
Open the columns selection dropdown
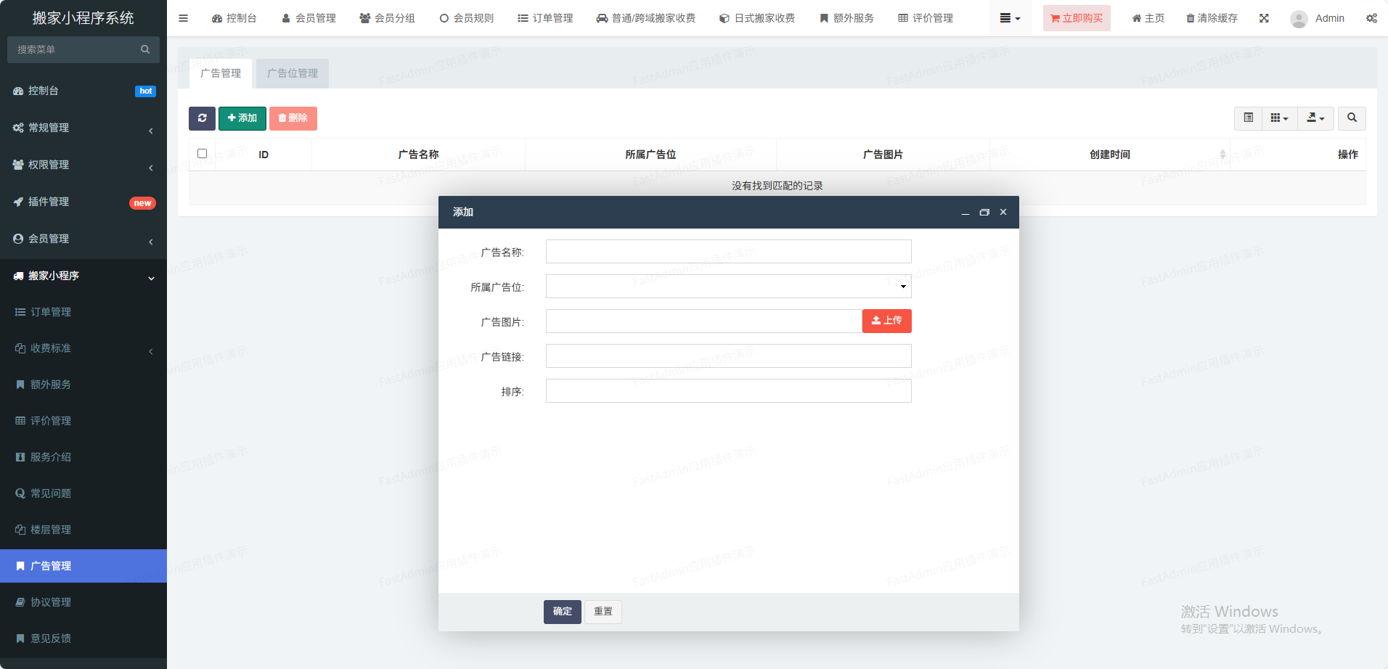(1279, 118)
